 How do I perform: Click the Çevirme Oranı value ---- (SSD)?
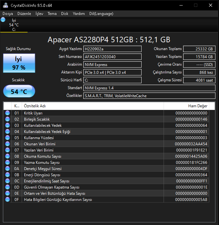tap(199, 64)
